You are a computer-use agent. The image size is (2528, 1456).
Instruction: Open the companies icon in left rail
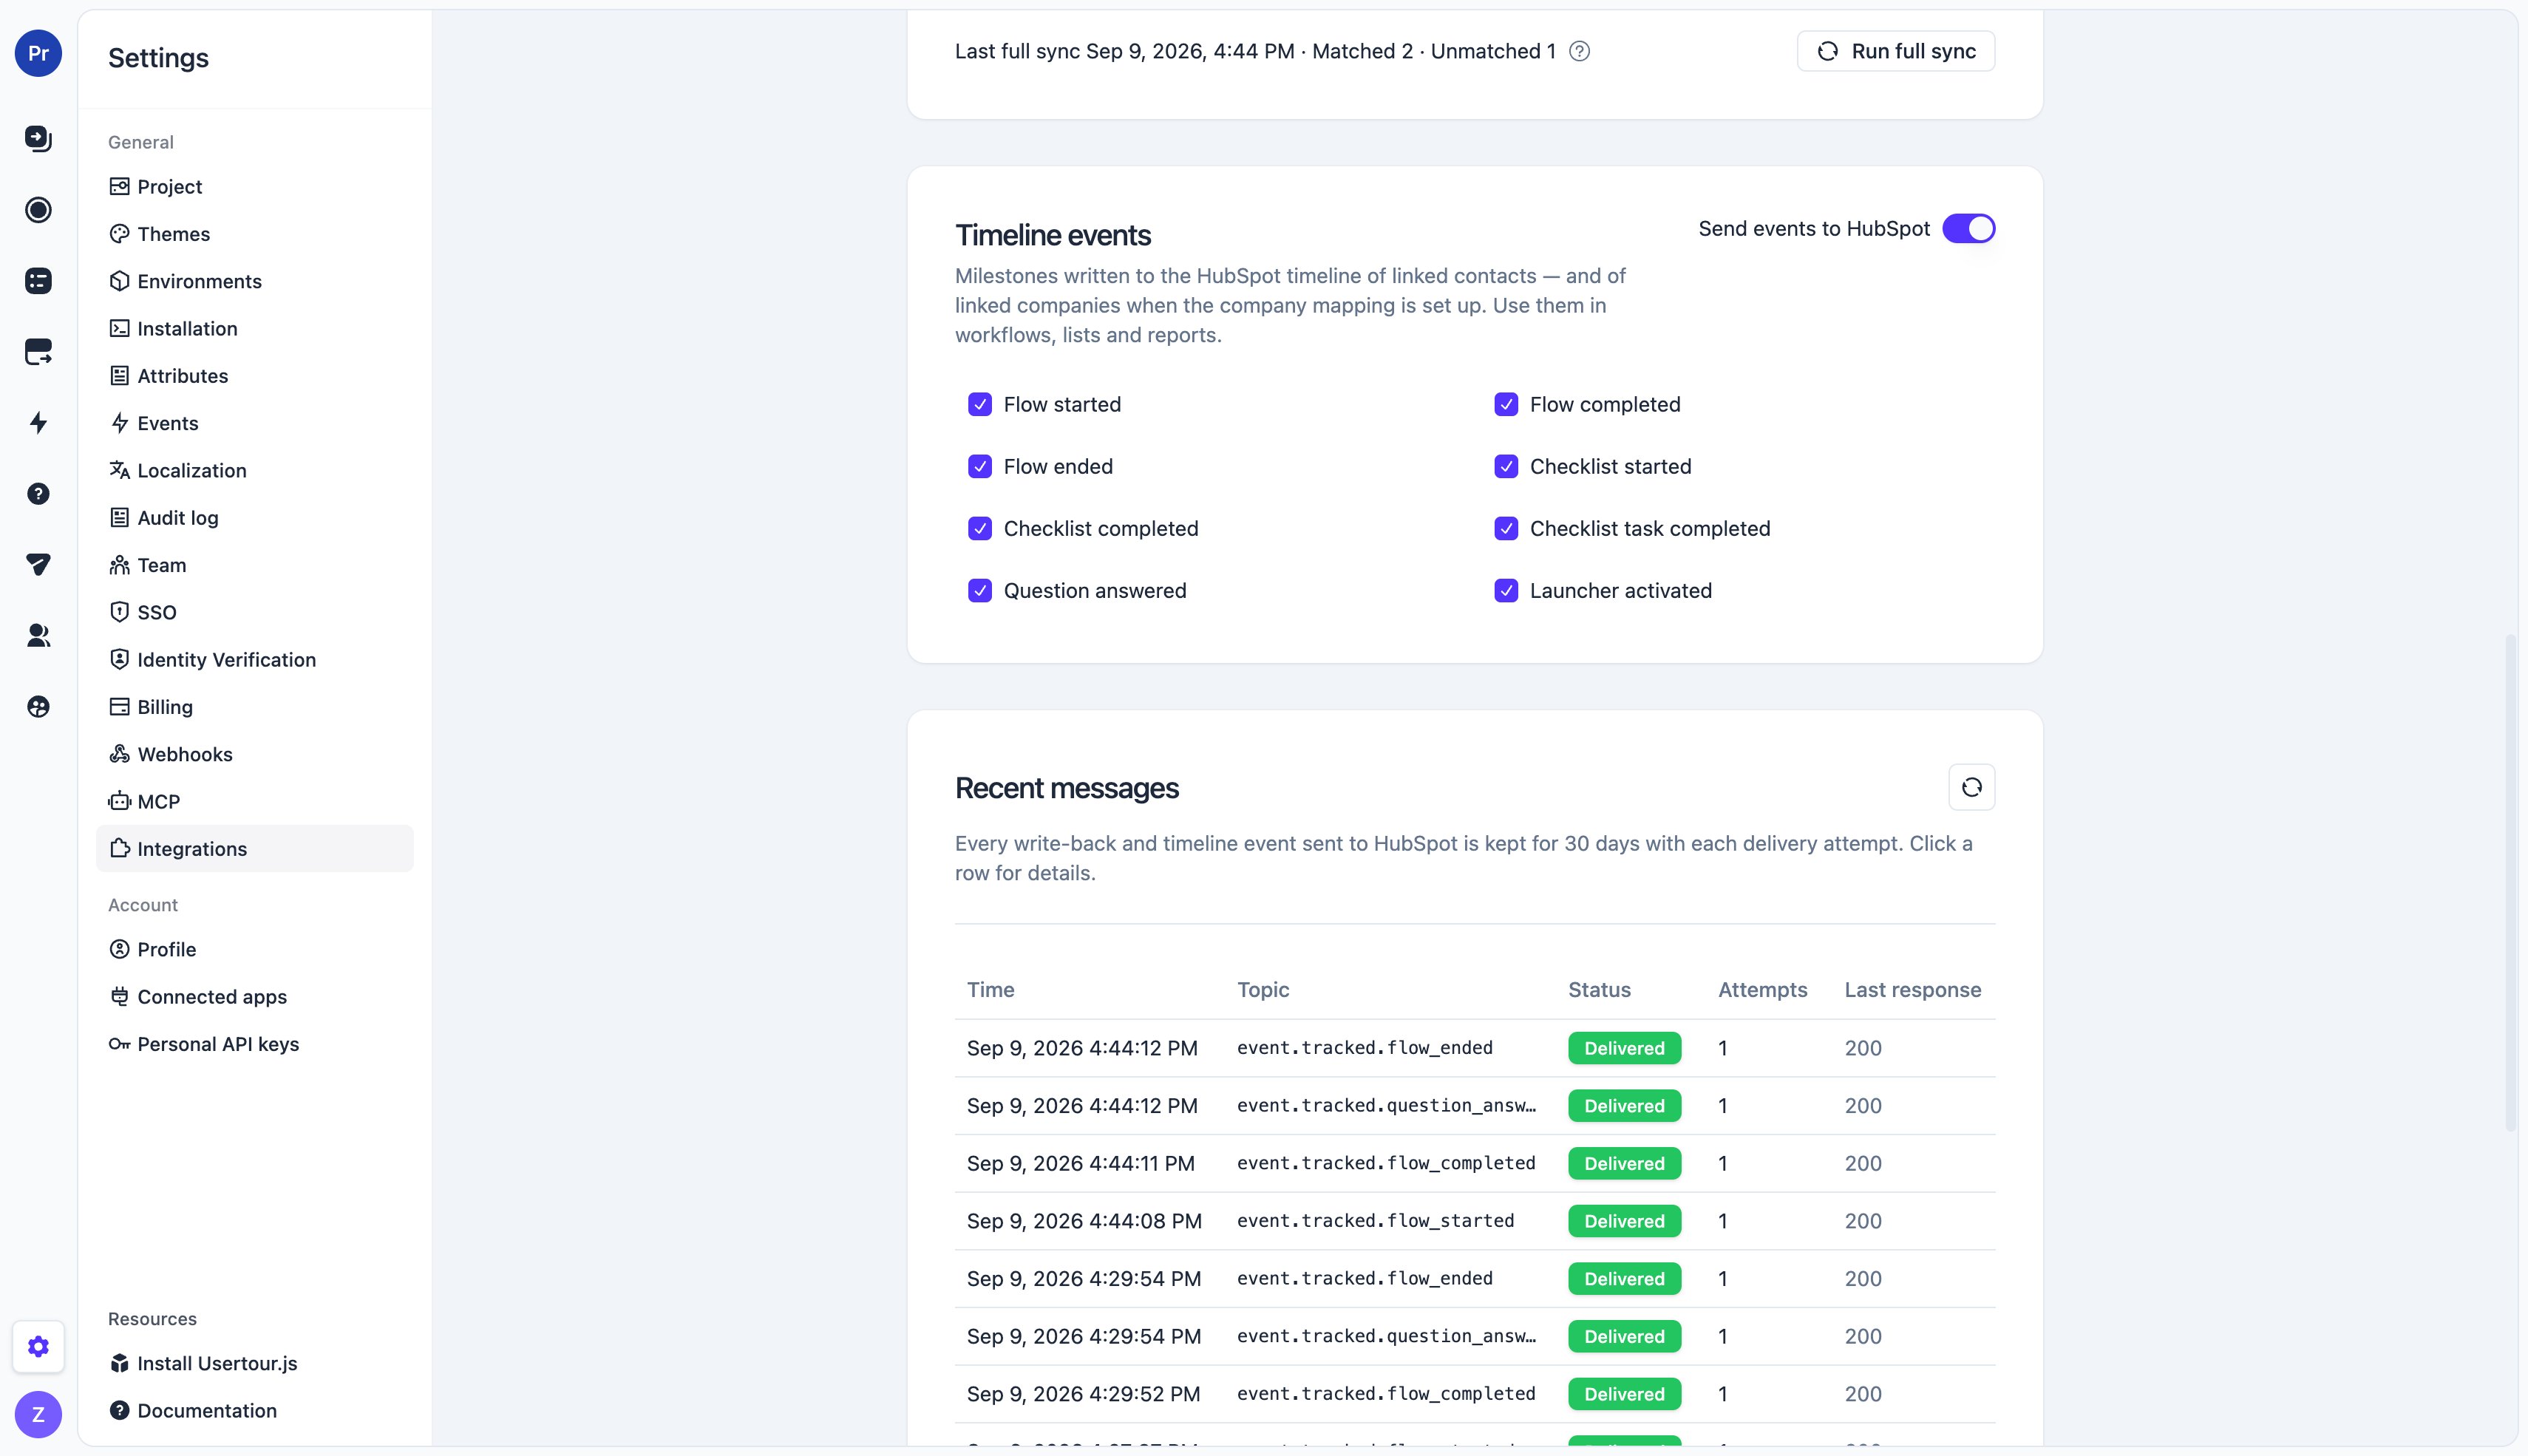pyautogui.click(x=38, y=707)
